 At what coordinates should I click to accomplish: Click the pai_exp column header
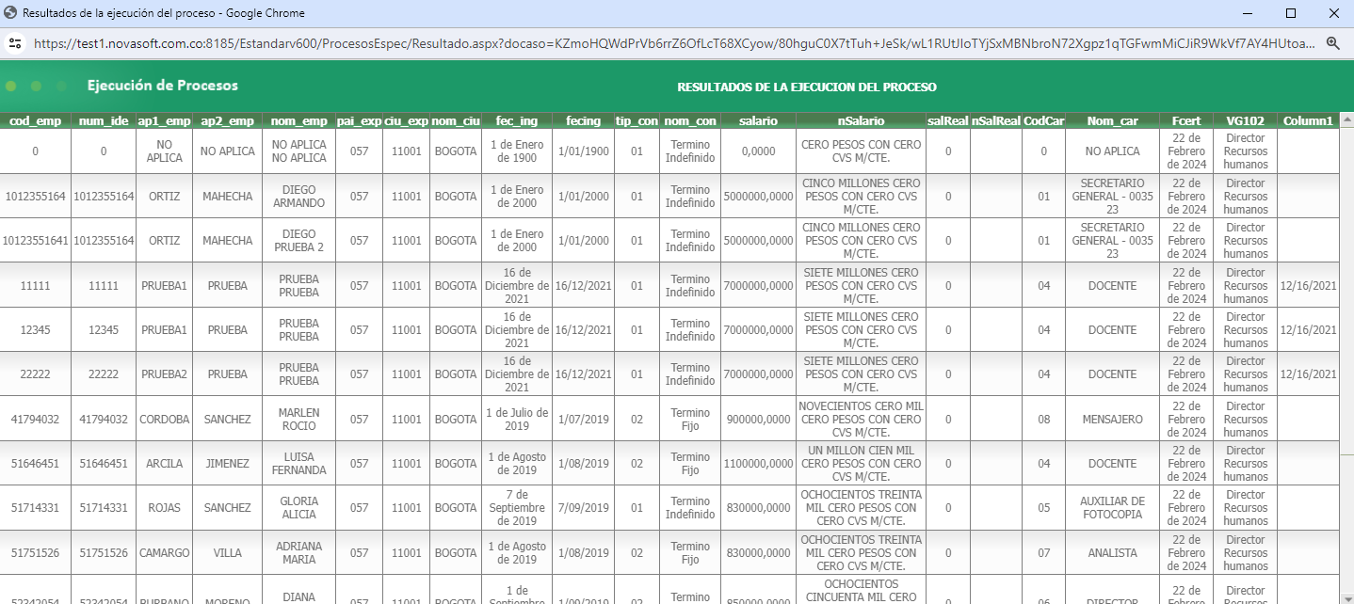coord(360,121)
